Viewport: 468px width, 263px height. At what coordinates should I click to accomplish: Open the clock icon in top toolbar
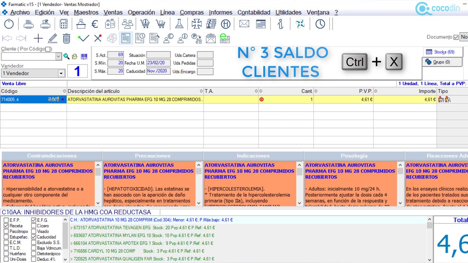(x=320, y=24)
